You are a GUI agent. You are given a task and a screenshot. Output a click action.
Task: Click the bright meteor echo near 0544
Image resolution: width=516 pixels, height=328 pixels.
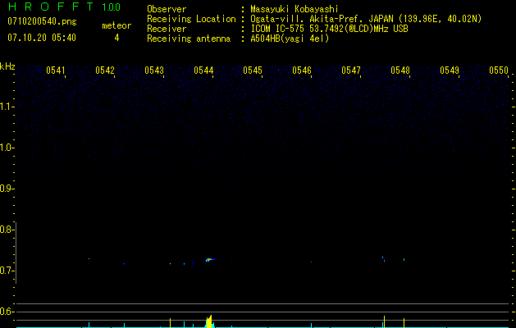(x=209, y=260)
